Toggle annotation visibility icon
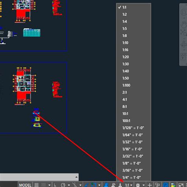Image resolution: width=187 pixels, height=187 pixels. (106, 185)
